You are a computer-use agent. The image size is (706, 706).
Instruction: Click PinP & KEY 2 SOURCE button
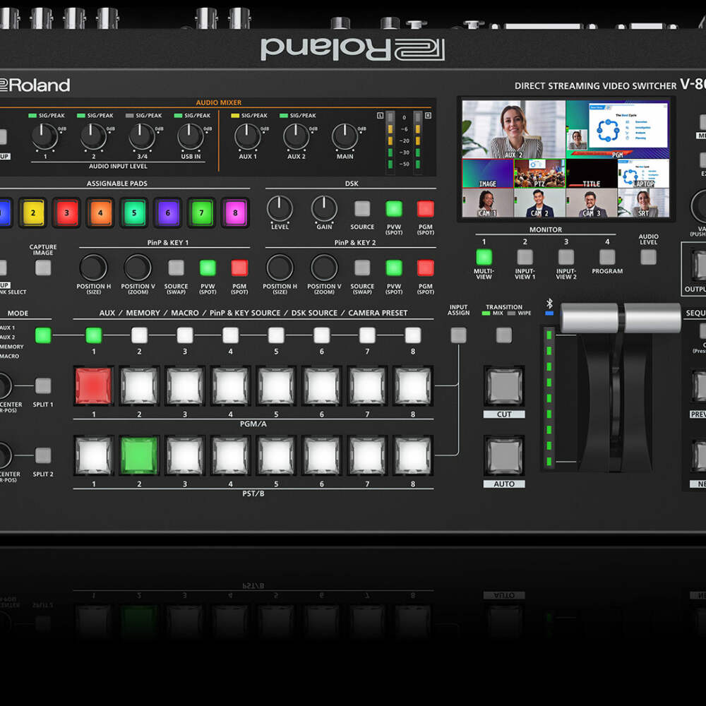click(x=362, y=268)
